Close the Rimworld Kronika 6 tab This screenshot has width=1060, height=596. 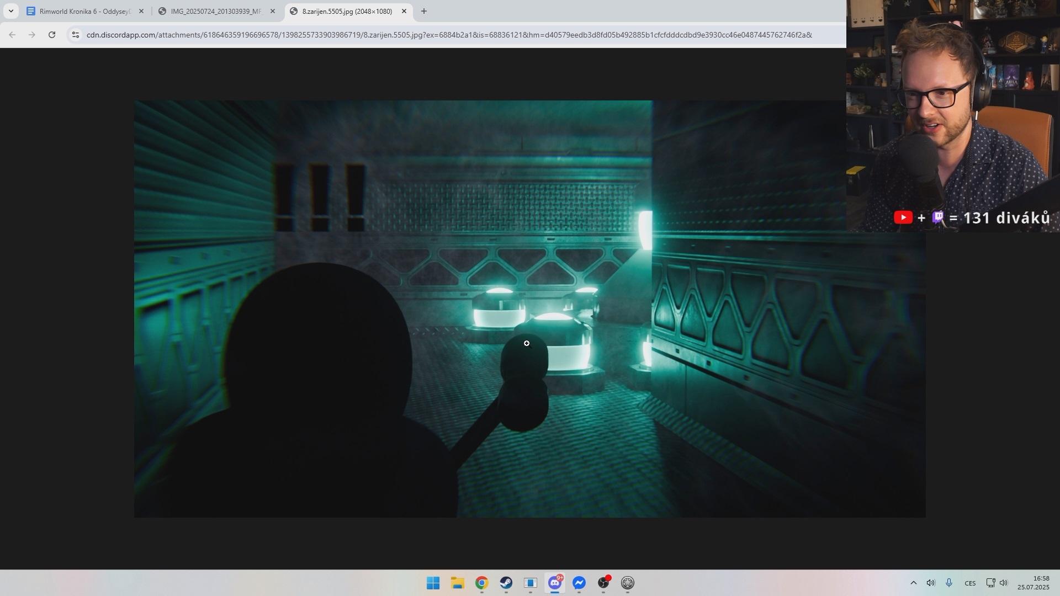click(x=141, y=11)
